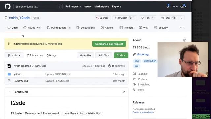Open Discussions tab
Image resolution: width=211 pixels, height=119 pixels.
click(86, 28)
